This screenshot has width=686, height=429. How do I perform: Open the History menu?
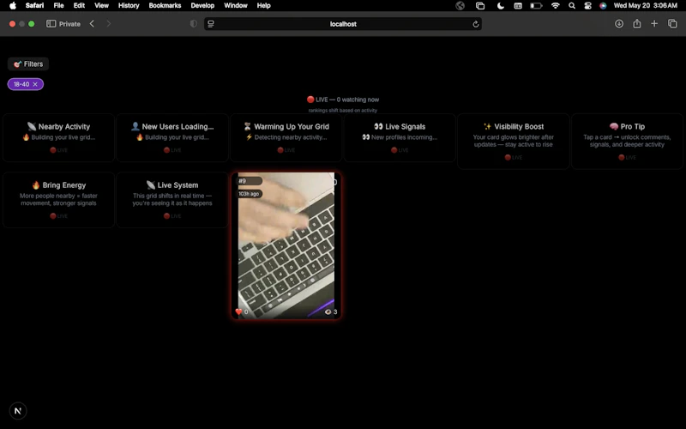pyautogui.click(x=129, y=5)
